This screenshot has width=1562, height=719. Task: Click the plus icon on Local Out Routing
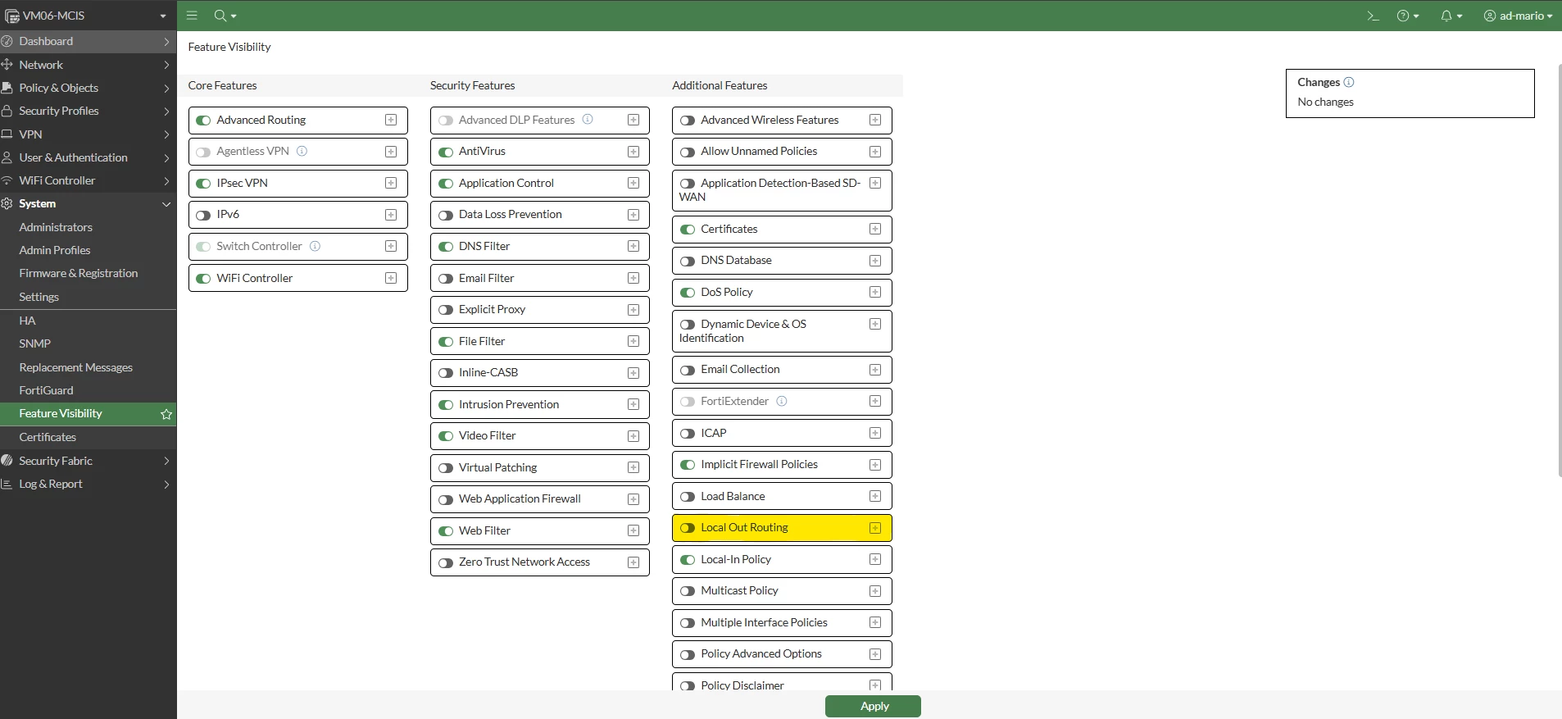(x=875, y=528)
